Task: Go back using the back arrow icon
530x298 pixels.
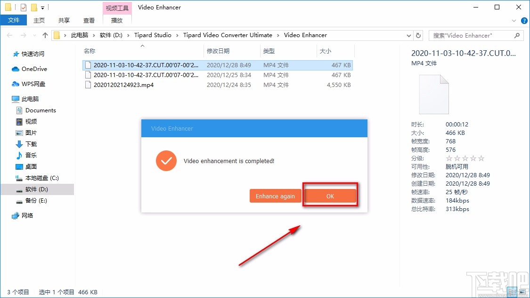Action: pos(9,35)
